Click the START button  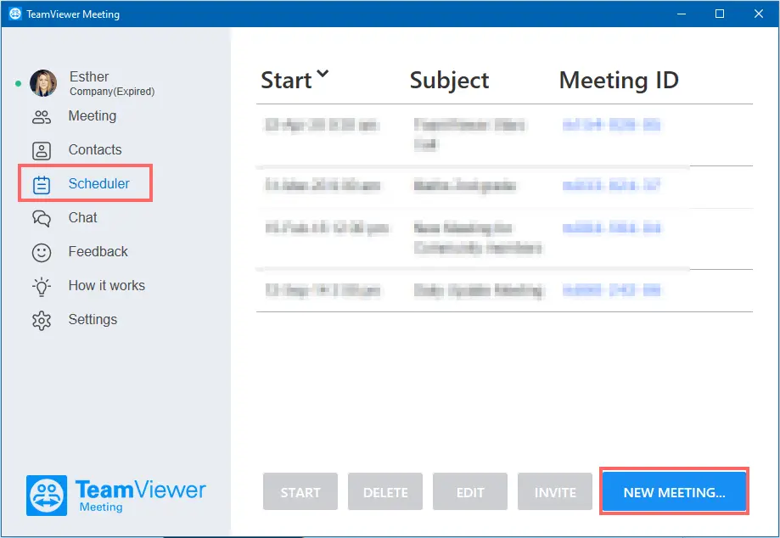click(300, 492)
